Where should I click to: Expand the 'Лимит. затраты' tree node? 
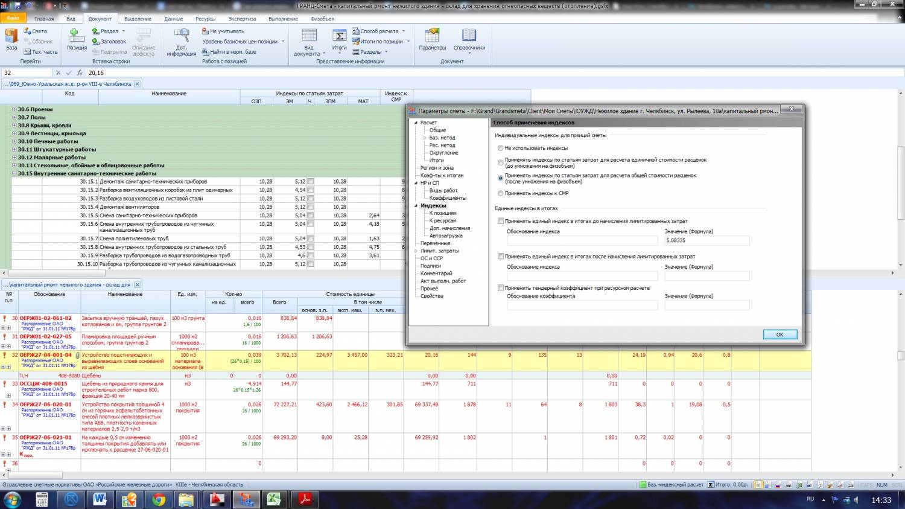(x=416, y=251)
